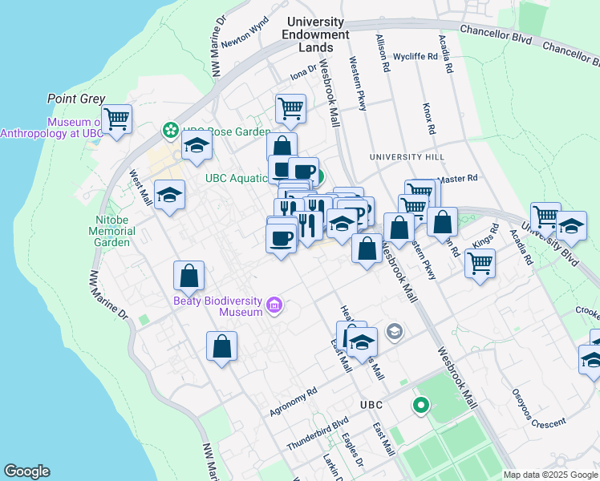Click the Point Grey label
600x481 pixels.
tap(76, 99)
